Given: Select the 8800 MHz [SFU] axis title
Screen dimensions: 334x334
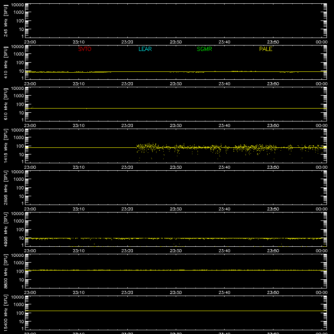Looking at the screenshot, I should 6,271.
